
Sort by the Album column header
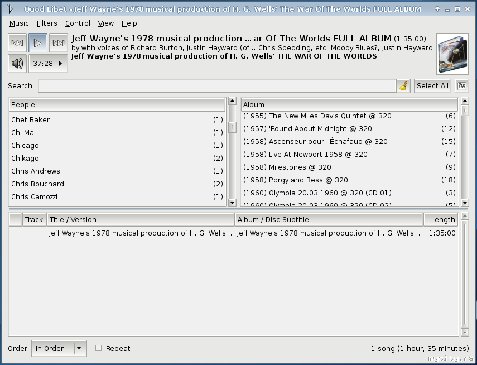pyautogui.click(x=350, y=105)
